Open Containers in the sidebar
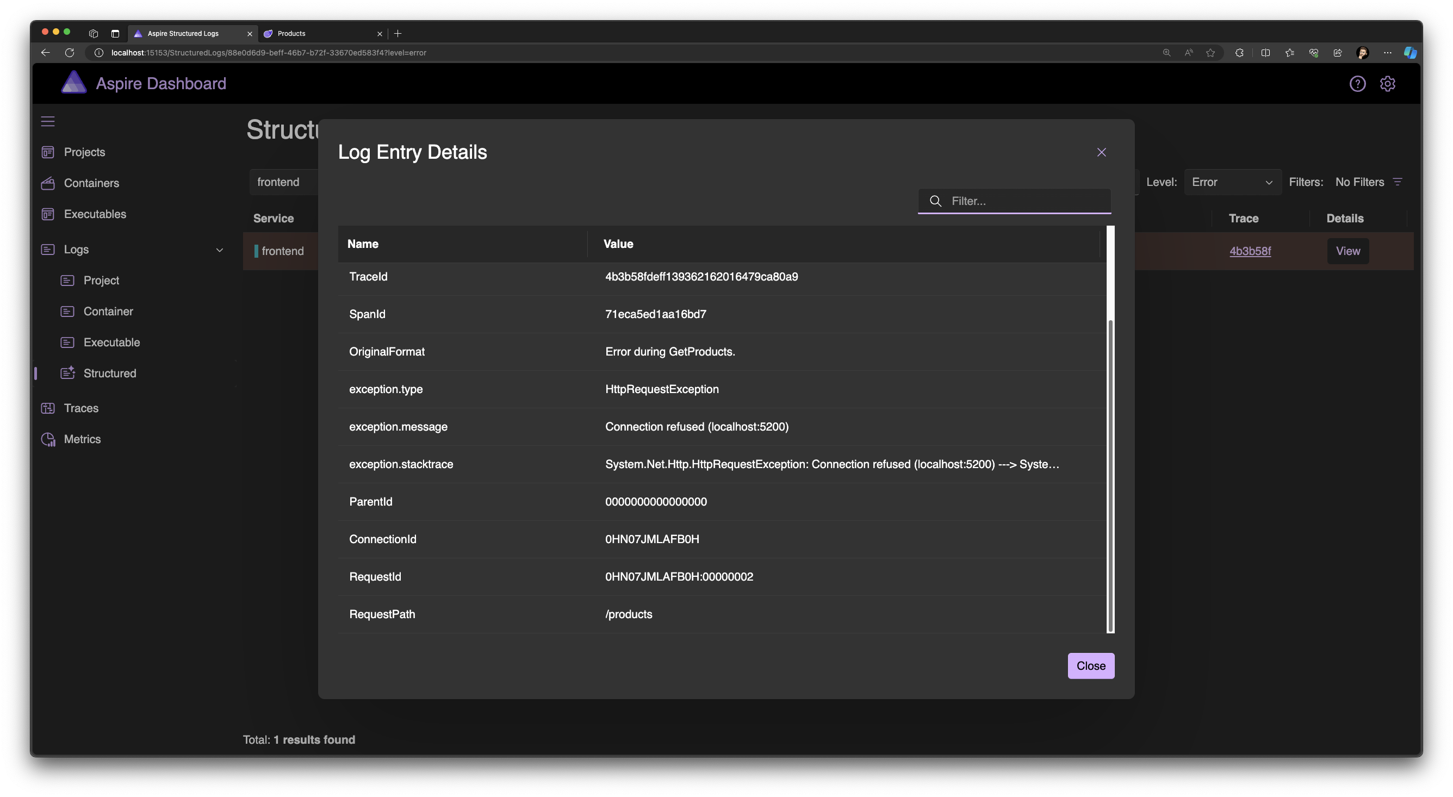The height and width of the screenshot is (797, 1453). [x=91, y=183]
